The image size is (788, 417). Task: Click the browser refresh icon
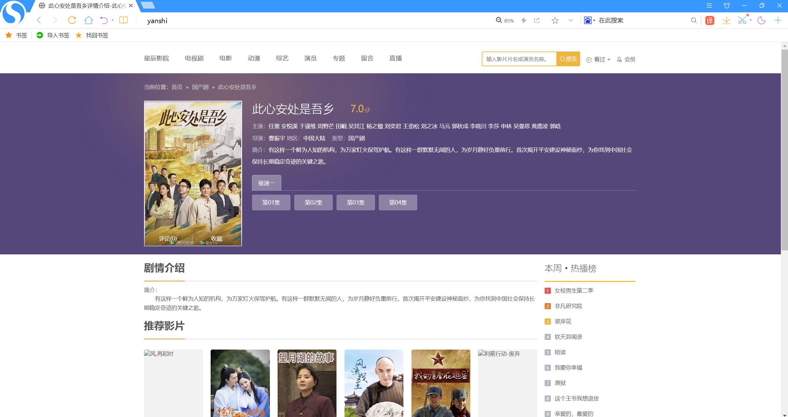click(x=72, y=20)
